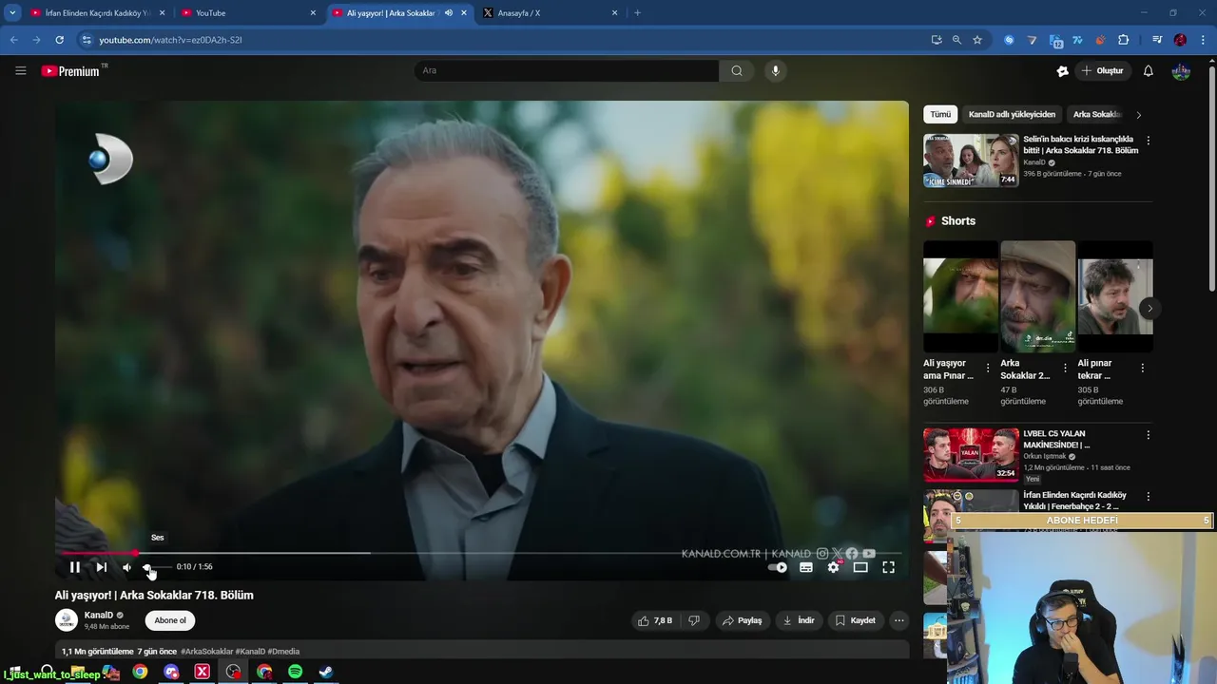This screenshot has height=684, width=1217.
Task: Select the 'KanalD adlı yükleyiciden' chip
Action: [x=1012, y=114]
